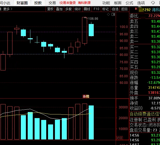Click the 买五 order row
This screenshot has height=145, width=160.
pyautogui.click(x=145, y=67)
